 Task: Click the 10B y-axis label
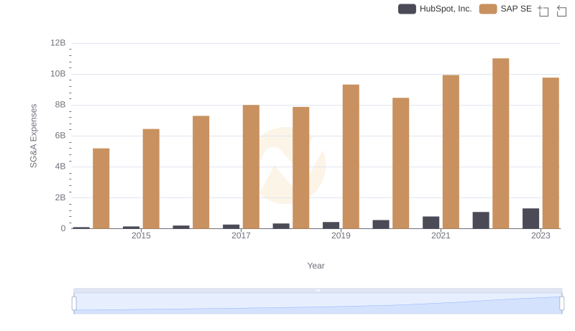(x=58, y=74)
